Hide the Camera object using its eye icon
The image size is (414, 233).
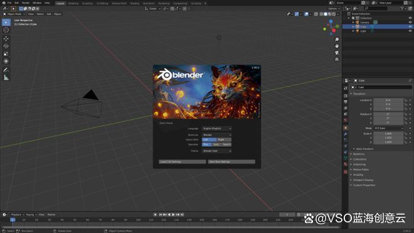(410, 23)
